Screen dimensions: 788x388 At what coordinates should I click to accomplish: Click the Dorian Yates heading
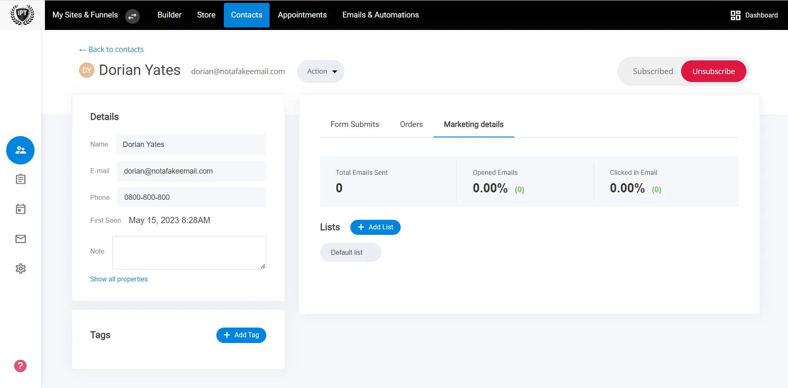pyautogui.click(x=140, y=70)
